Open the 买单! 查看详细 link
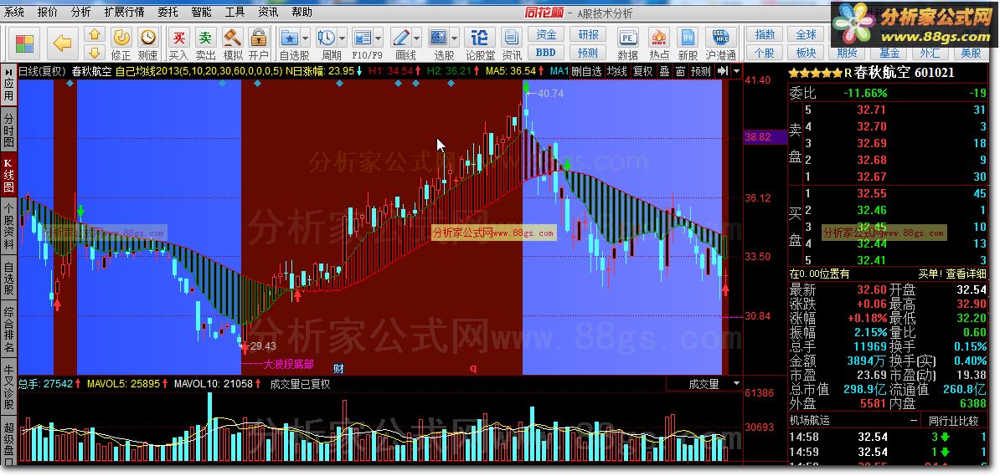1000x476 pixels. pyautogui.click(x=953, y=274)
